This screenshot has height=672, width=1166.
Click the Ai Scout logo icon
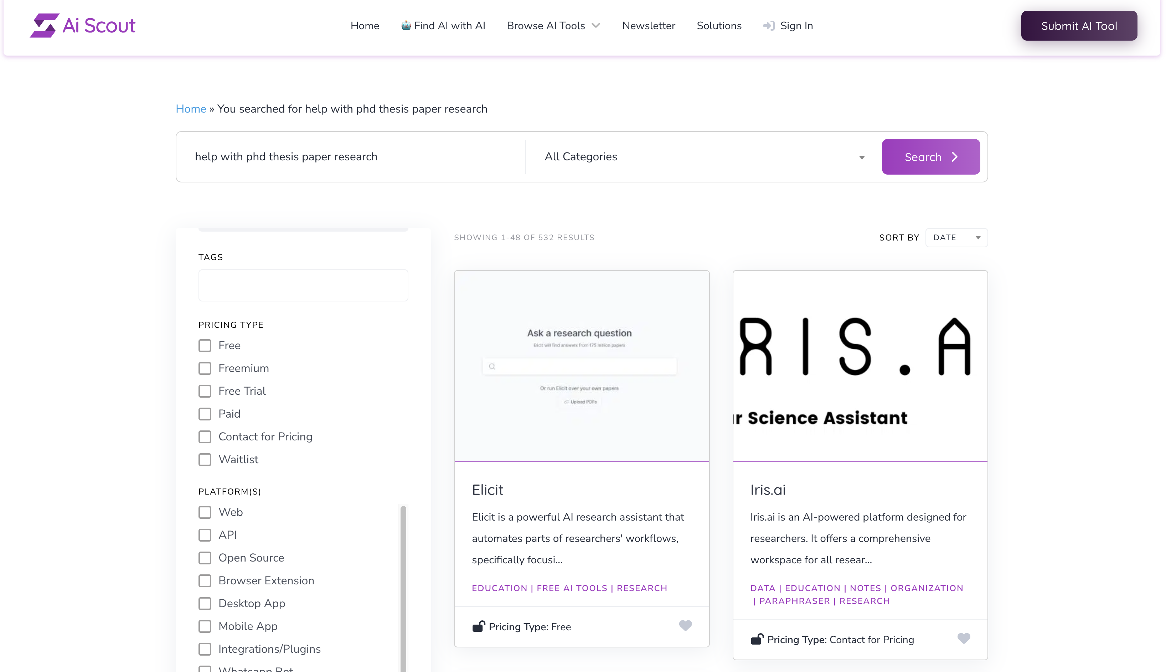click(x=43, y=26)
